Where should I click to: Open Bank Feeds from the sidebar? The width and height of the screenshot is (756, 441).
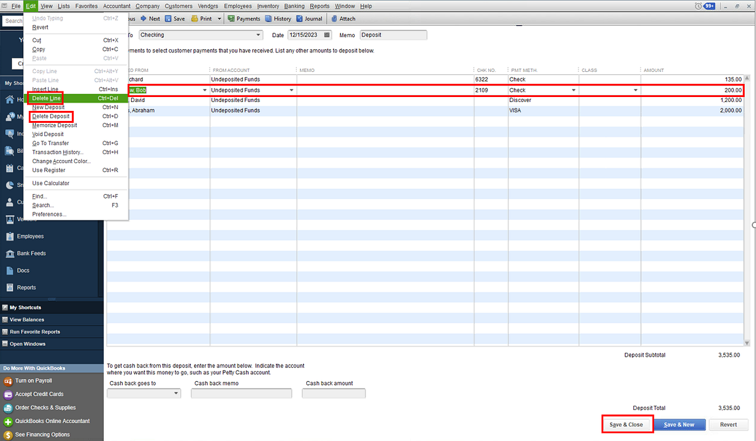tap(31, 253)
